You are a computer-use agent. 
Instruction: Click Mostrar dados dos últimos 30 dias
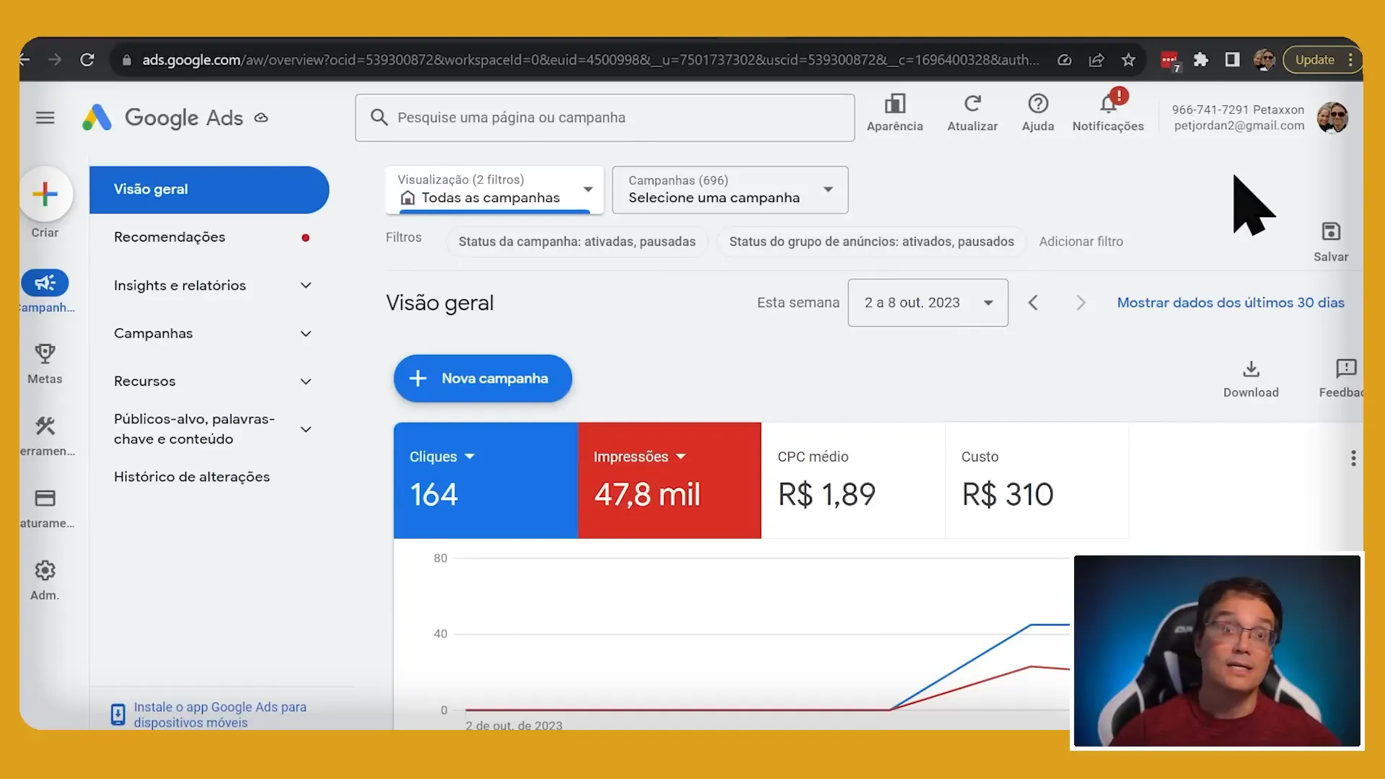pyautogui.click(x=1231, y=303)
